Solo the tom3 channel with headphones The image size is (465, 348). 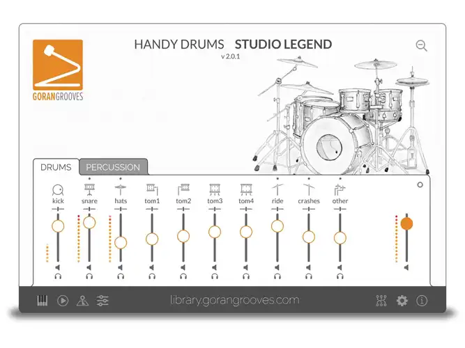(x=215, y=276)
